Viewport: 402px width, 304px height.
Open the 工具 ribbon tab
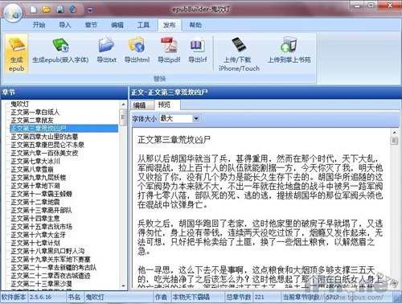143,25
